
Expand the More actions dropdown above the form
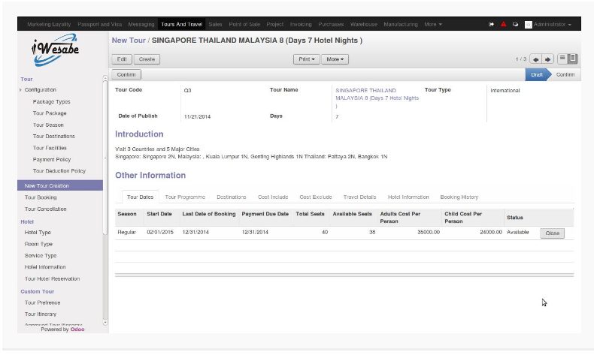tap(334, 59)
